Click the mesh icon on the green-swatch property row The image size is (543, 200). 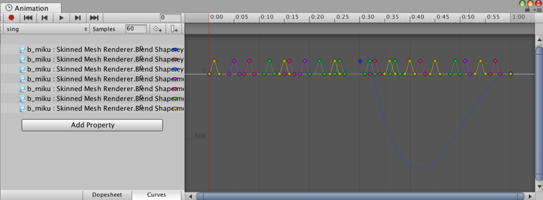pos(23,99)
